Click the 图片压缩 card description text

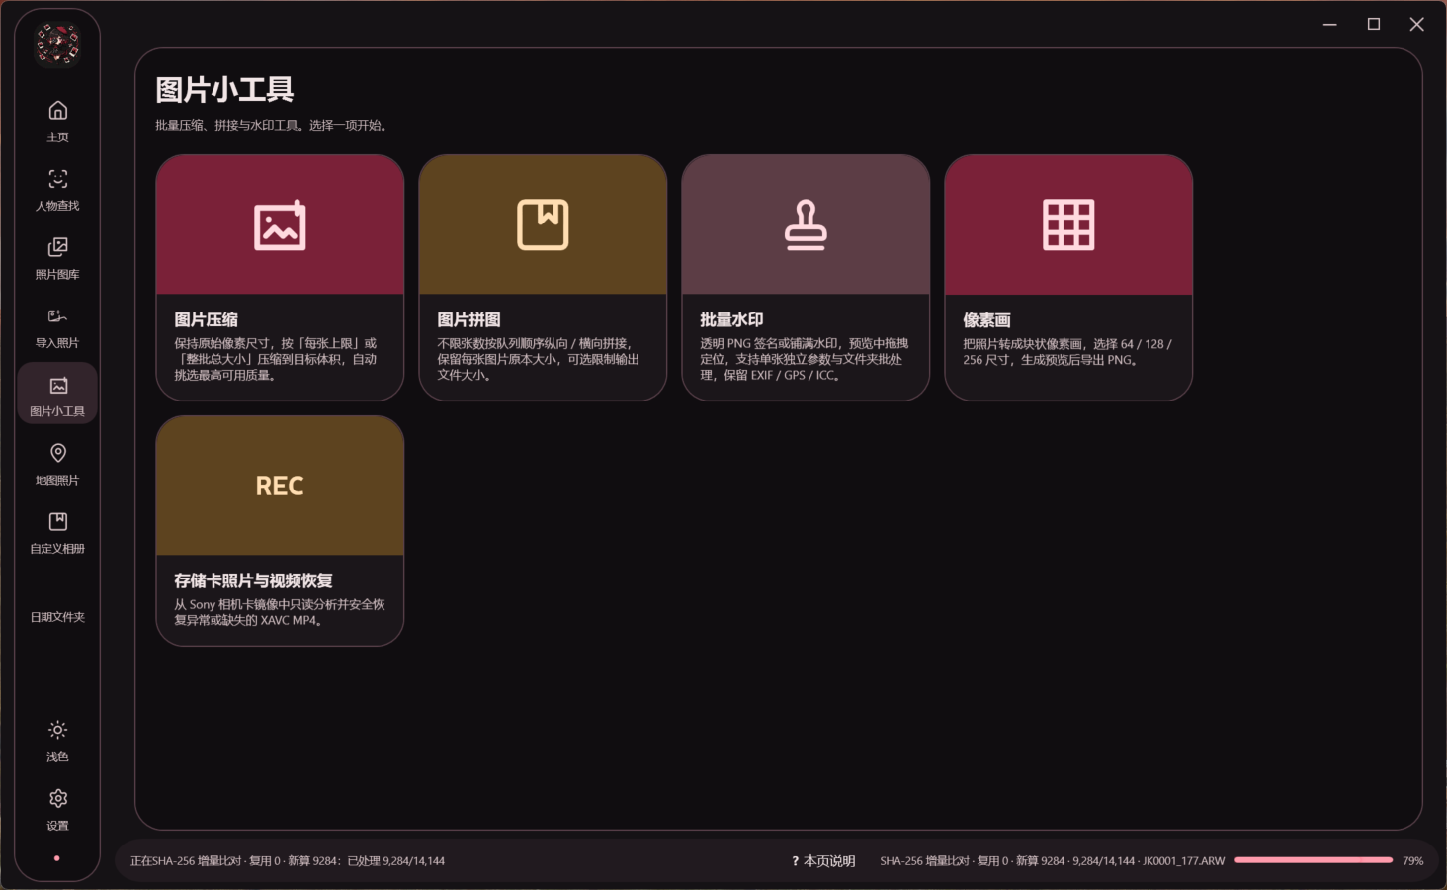276,359
